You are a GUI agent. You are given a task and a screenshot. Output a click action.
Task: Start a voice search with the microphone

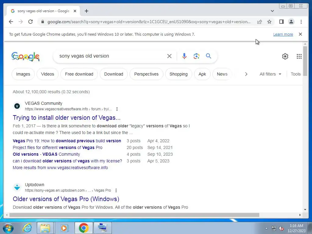click(x=184, y=56)
